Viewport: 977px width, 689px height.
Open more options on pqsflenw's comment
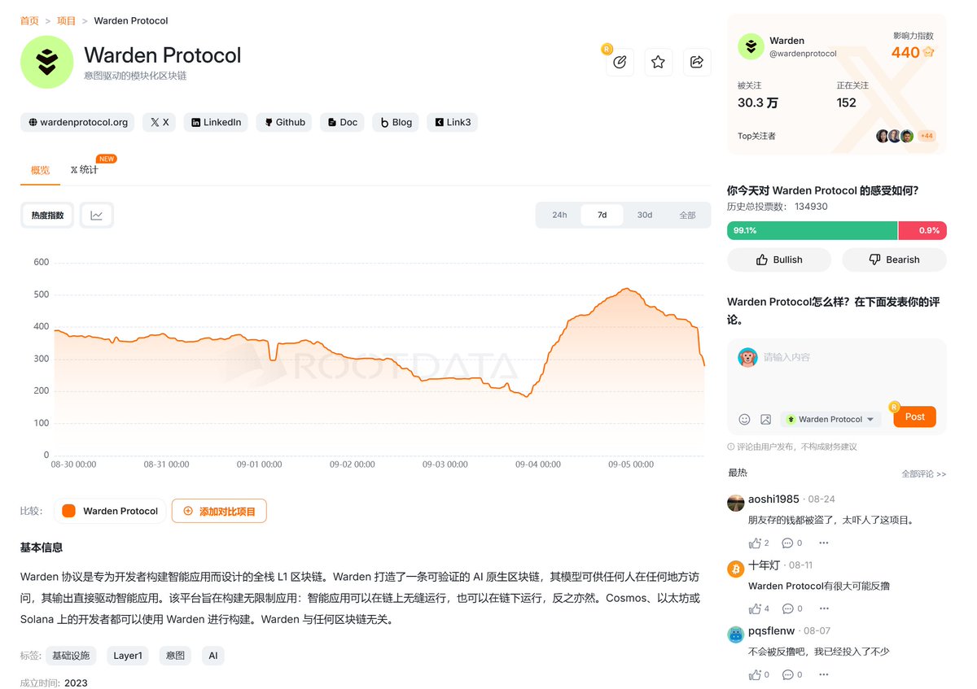(824, 674)
